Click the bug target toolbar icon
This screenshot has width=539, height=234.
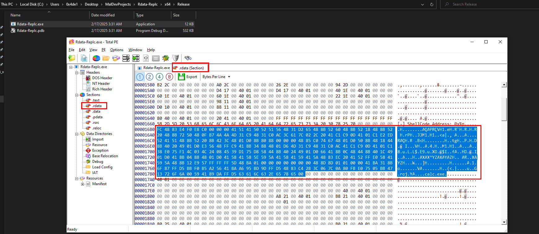(166, 58)
